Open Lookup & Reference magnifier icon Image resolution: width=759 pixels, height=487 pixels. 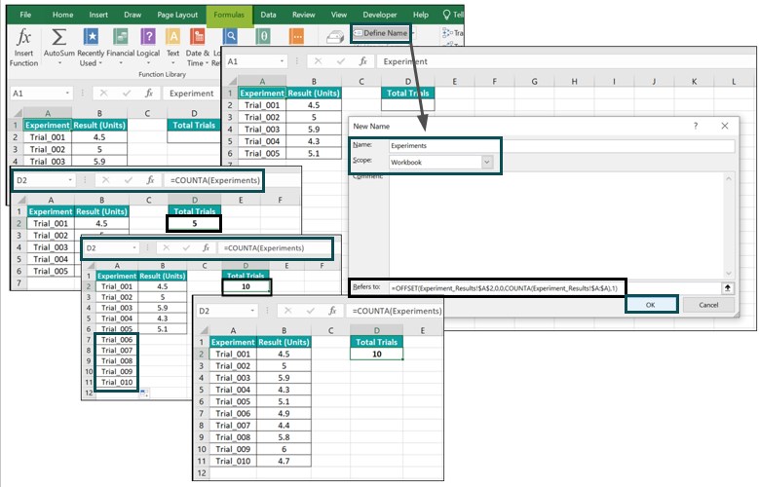click(230, 36)
